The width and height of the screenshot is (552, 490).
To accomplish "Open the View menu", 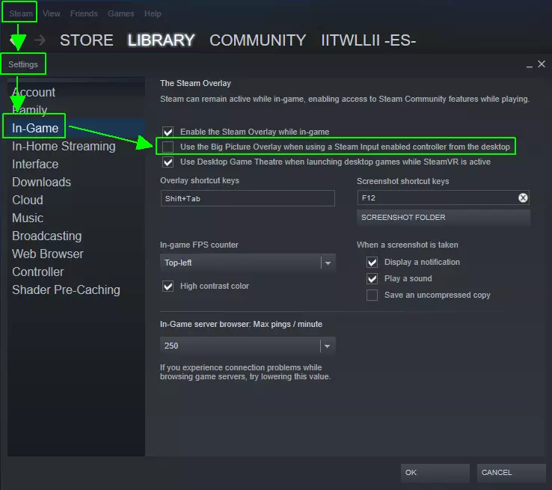I will 52,13.
